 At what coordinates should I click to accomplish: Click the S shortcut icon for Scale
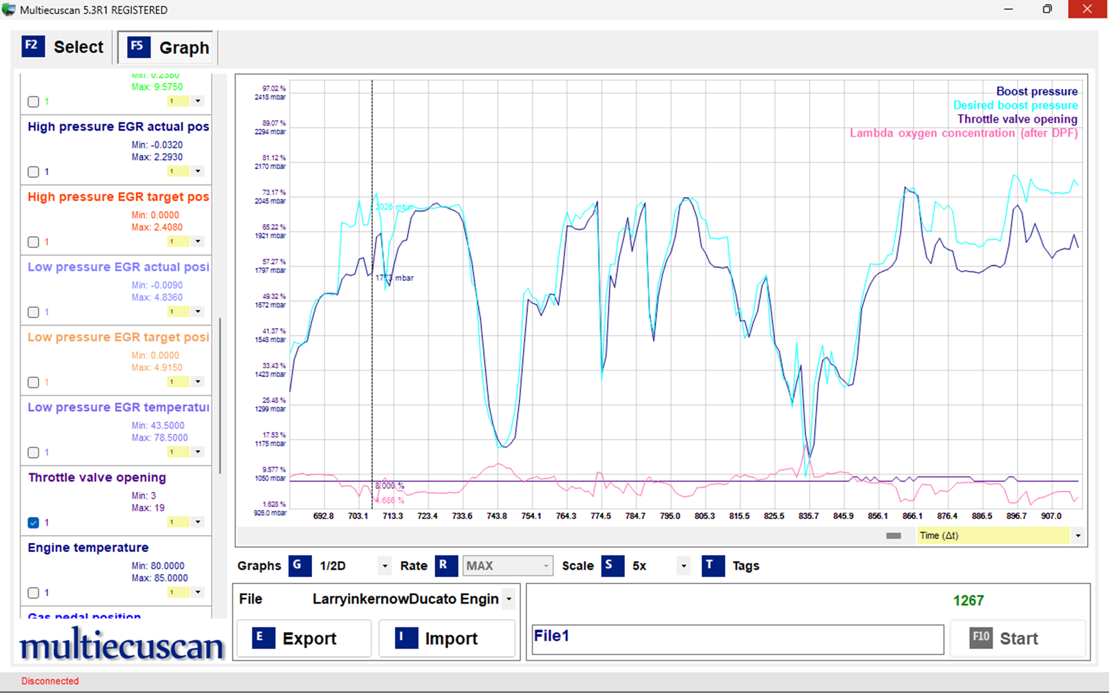pyautogui.click(x=612, y=565)
